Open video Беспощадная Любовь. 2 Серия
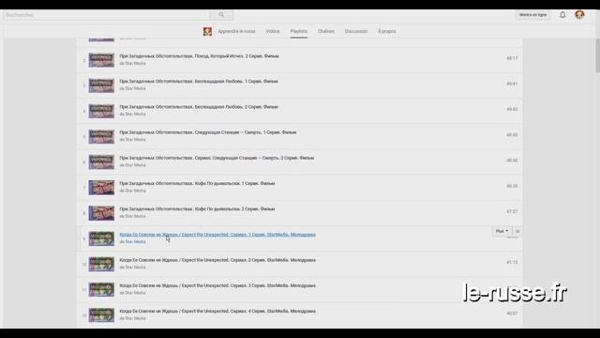 [199, 107]
